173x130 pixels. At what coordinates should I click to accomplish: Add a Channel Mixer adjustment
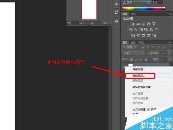[x=151, y=30]
